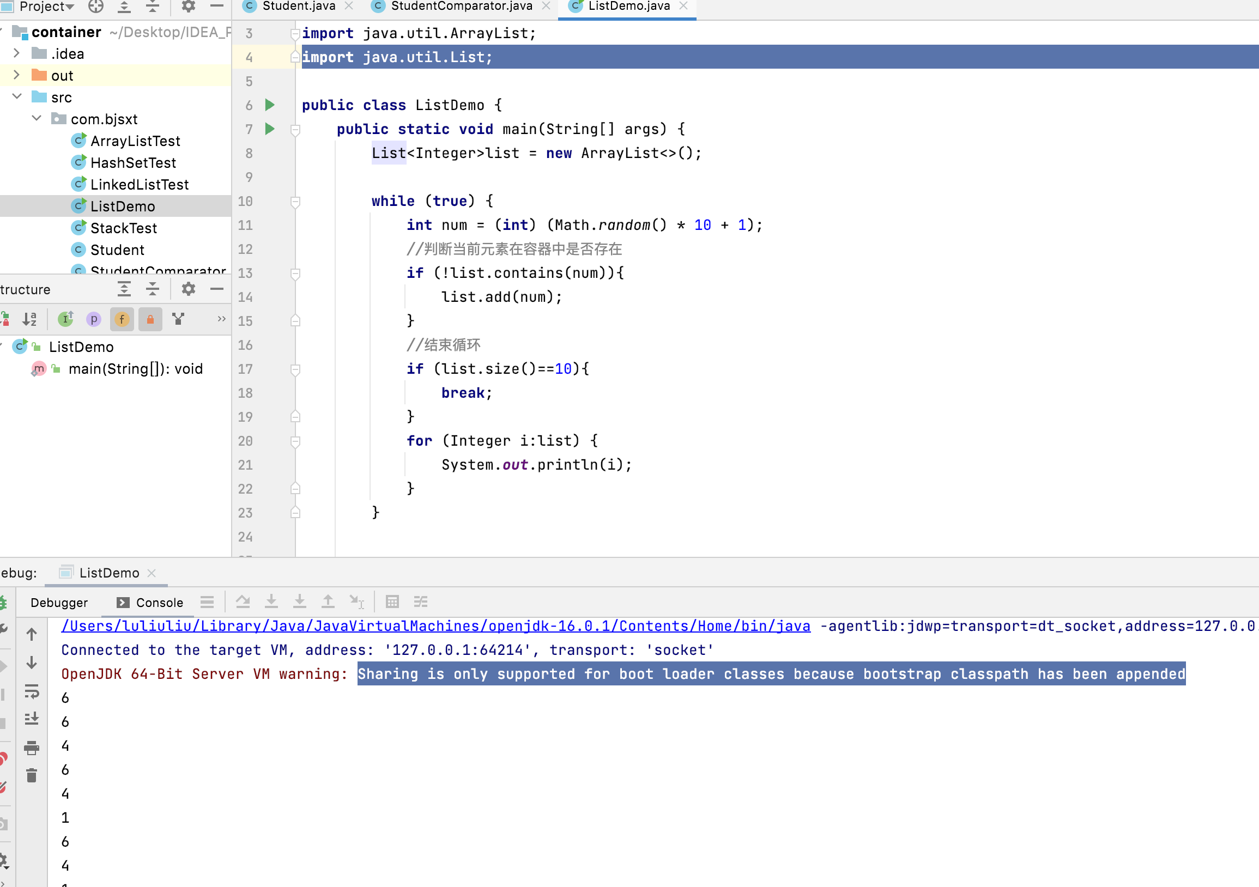Viewport: 1259px width, 887px height.
Task: Fold the main method at line 7
Action: coord(295,129)
